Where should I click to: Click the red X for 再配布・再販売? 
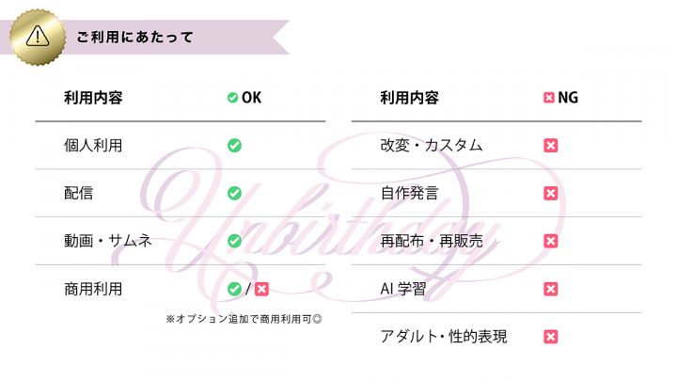click(x=551, y=241)
